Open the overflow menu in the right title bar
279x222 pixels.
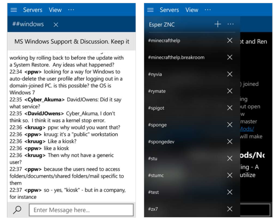(208, 10)
